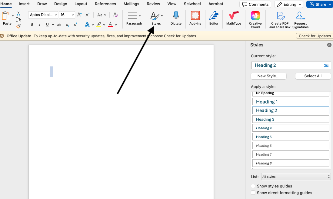Switch to the Insert tab
333x199 pixels.
click(x=24, y=4)
